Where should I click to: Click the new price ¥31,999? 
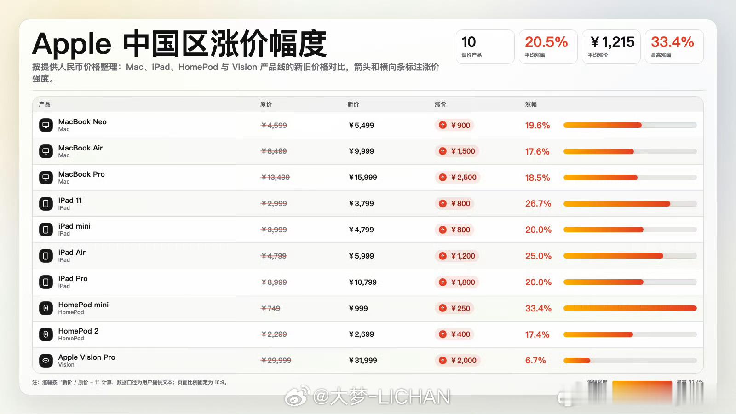click(x=363, y=361)
